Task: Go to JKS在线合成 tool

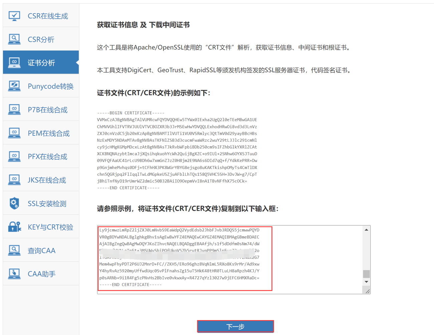Action: pyautogui.click(x=47, y=180)
